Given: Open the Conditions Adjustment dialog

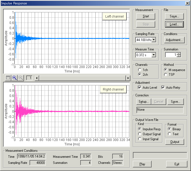Looking at the screenshot, I should [174, 40].
